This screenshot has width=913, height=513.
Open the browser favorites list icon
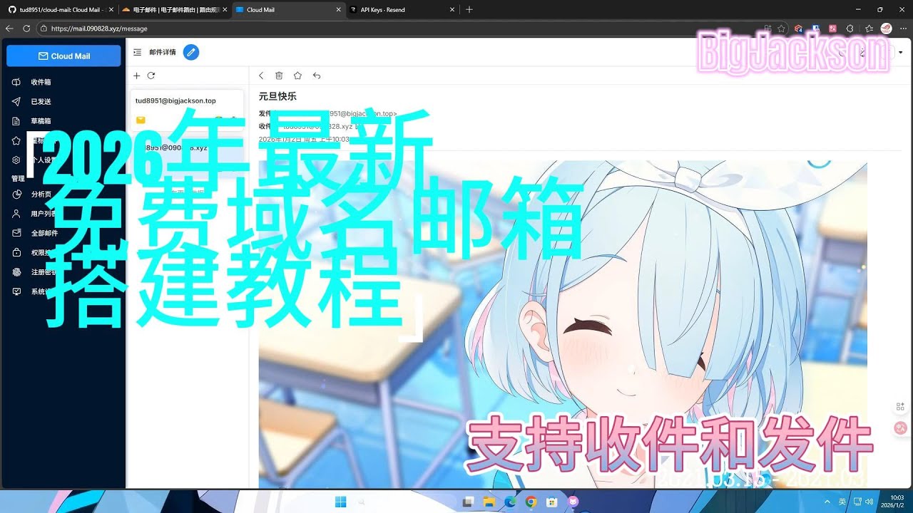click(x=869, y=28)
